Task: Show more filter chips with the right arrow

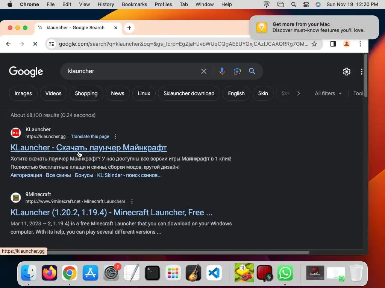Action: point(298,93)
